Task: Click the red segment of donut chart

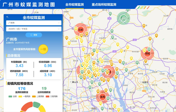Action: click(27, 106)
